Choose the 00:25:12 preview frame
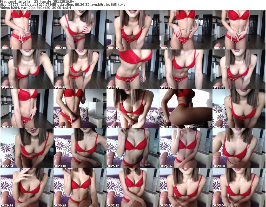 tap(133, 148)
